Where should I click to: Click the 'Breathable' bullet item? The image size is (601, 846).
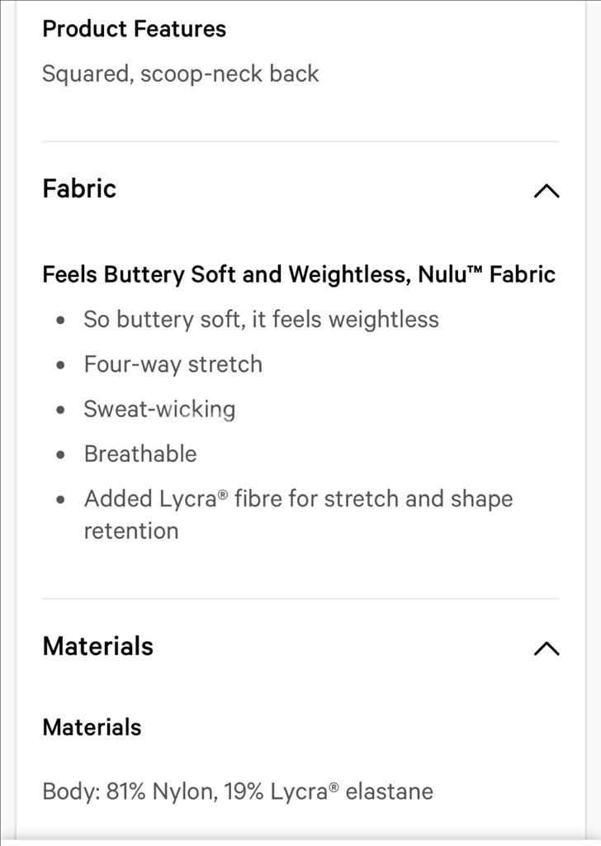(140, 454)
